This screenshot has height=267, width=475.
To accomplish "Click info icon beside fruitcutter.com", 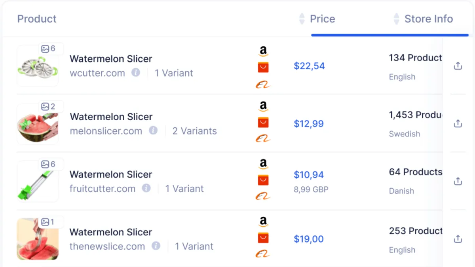I will (146, 188).
